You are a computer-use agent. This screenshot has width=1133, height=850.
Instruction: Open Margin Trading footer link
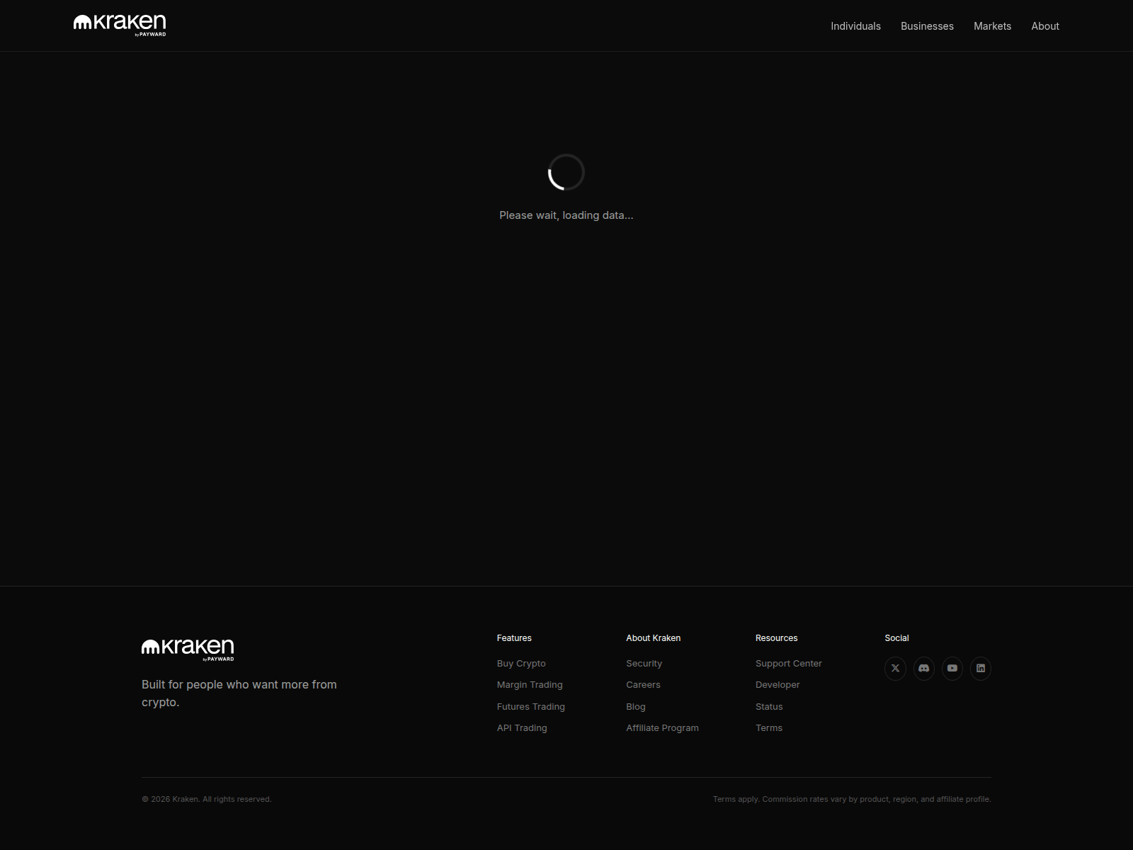click(530, 685)
